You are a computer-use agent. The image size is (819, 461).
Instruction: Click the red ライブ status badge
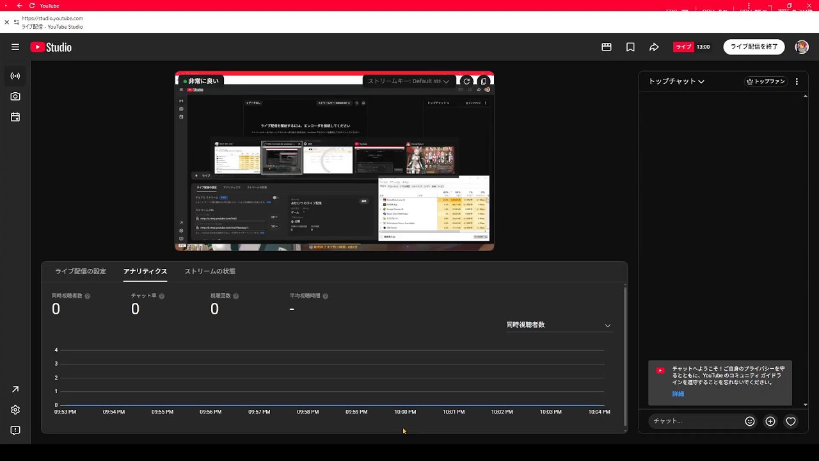point(683,47)
